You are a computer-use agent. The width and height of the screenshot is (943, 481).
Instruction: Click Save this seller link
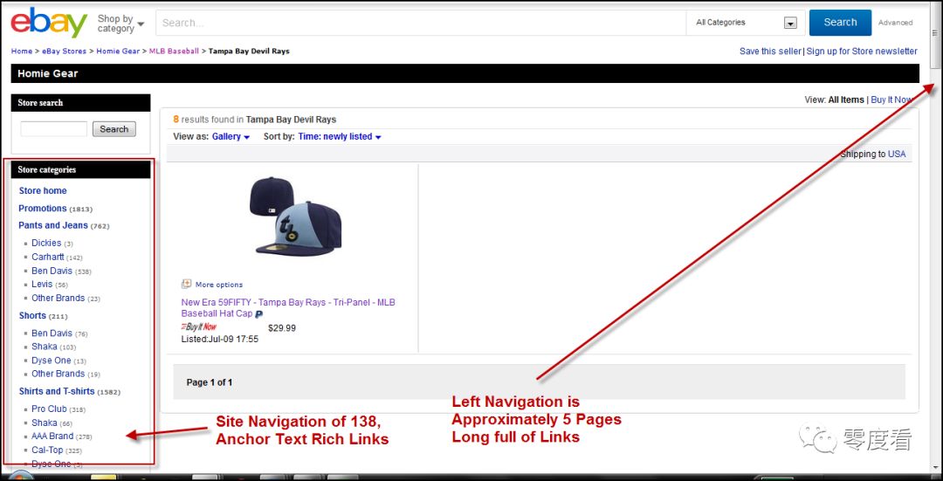[x=770, y=52]
